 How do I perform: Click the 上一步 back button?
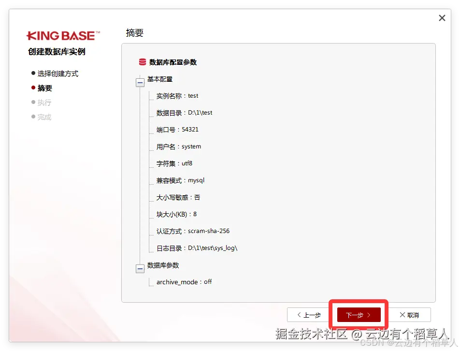coord(309,315)
